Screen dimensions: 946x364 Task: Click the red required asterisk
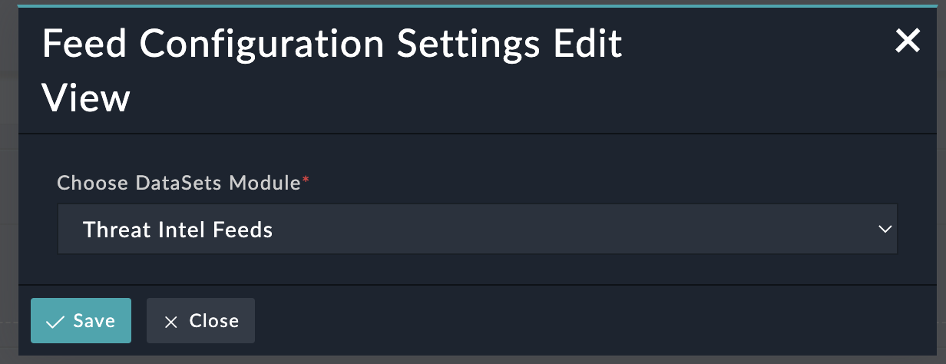point(306,181)
